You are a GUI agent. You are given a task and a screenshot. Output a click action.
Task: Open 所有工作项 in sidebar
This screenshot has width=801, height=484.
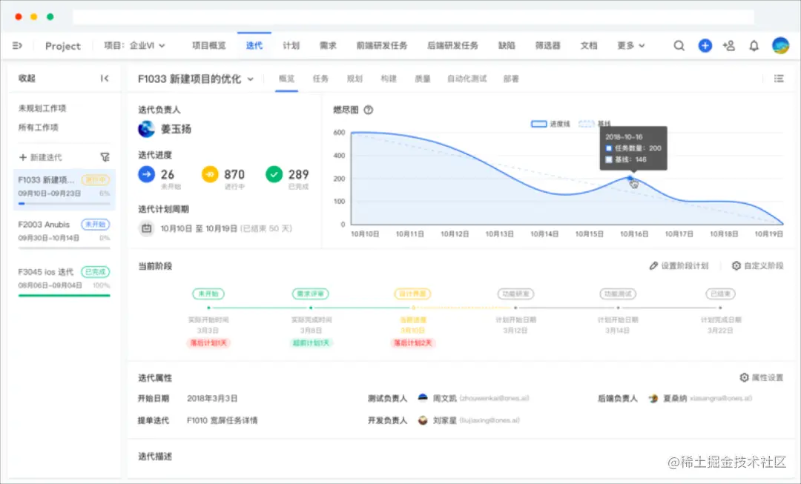(x=39, y=127)
